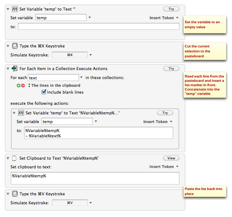Collapse the first Set Variable 'temp' action
Screen dimensions: 232x217
(x=8, y=9)
